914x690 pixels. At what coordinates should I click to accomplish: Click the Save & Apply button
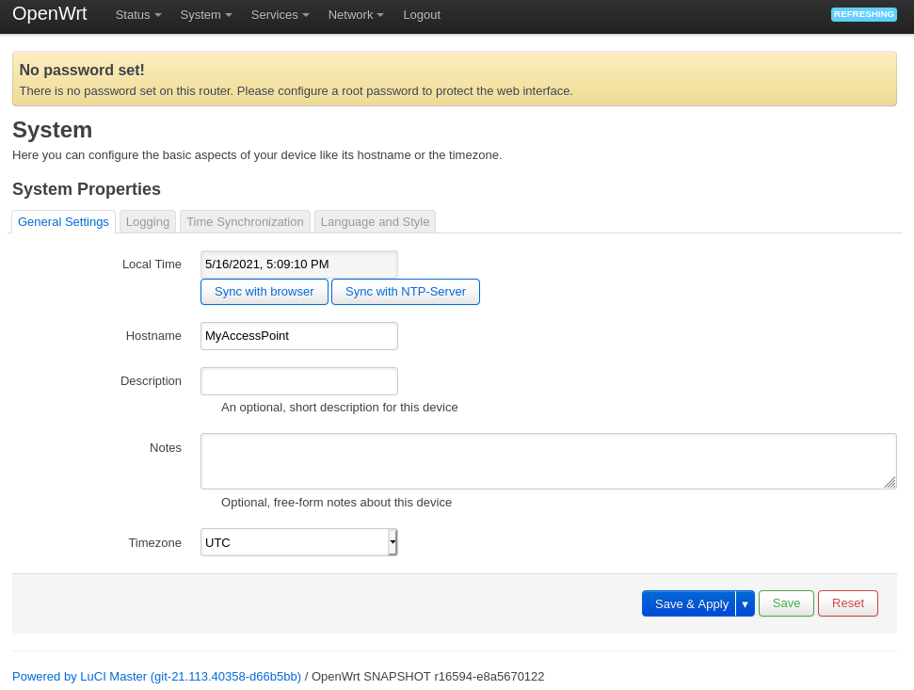690,603
